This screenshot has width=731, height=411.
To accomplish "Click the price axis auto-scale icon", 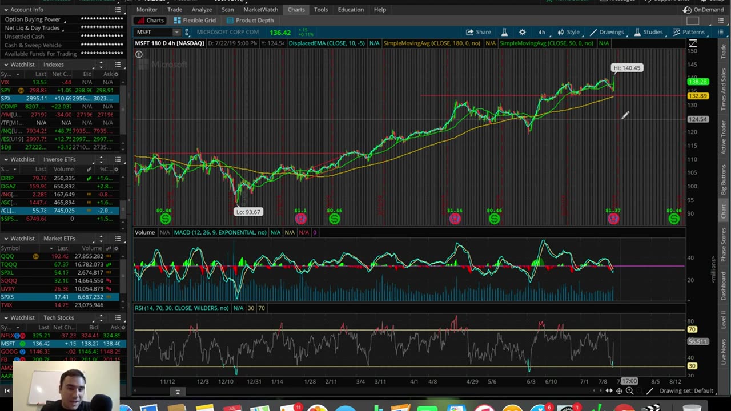I will 693,44.
